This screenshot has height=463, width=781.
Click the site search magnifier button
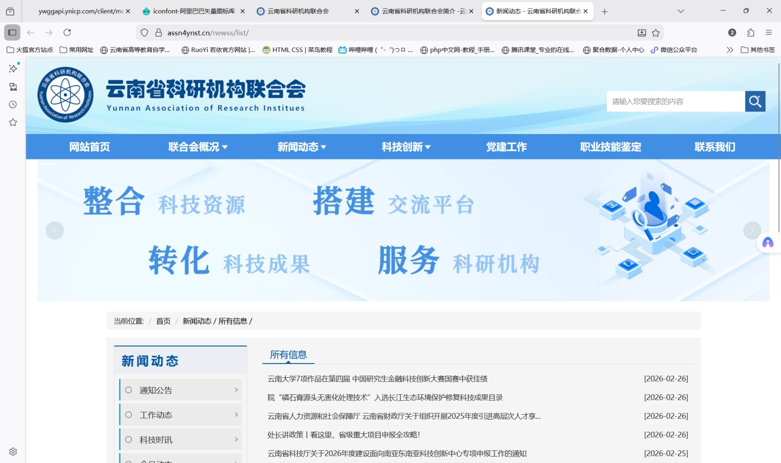point(755,101)
